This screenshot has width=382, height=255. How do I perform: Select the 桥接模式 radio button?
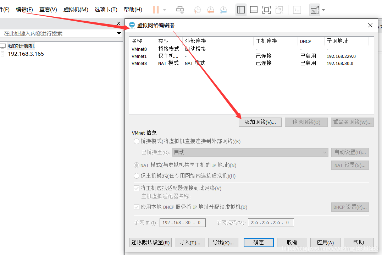tap(137, 141)
